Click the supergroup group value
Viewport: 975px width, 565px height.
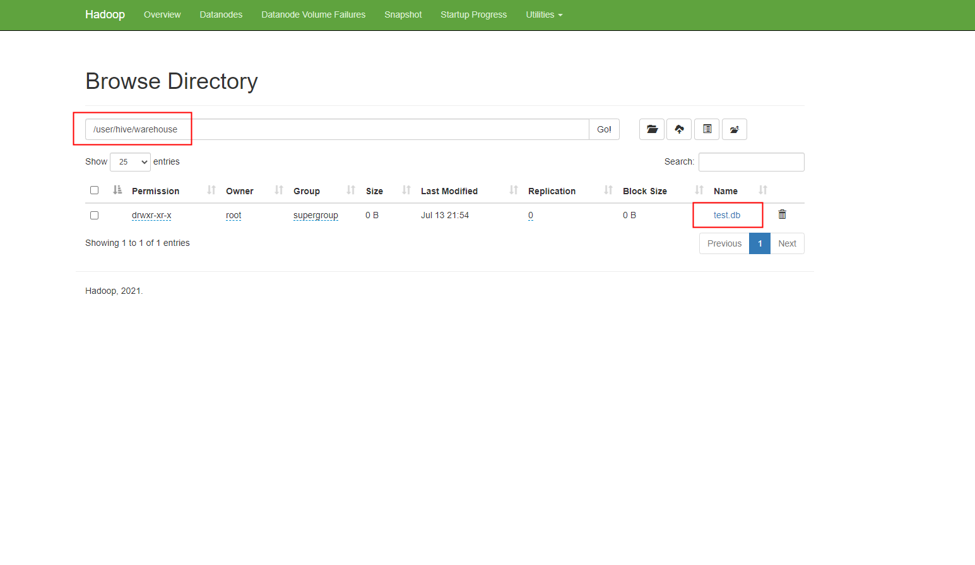click(x=316, y=215)
